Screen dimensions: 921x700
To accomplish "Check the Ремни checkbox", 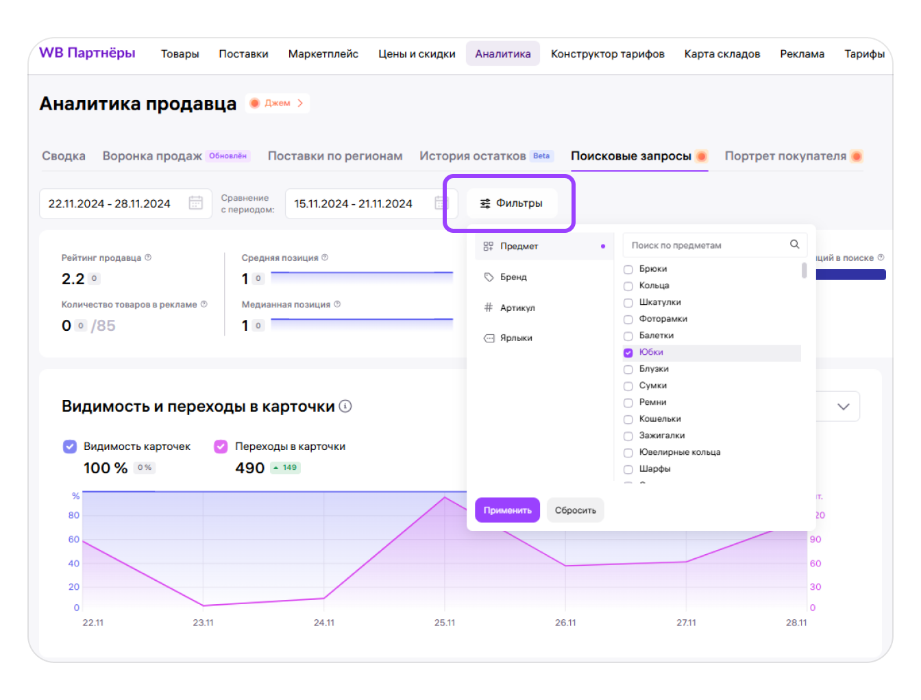I will tap(628, 403).
